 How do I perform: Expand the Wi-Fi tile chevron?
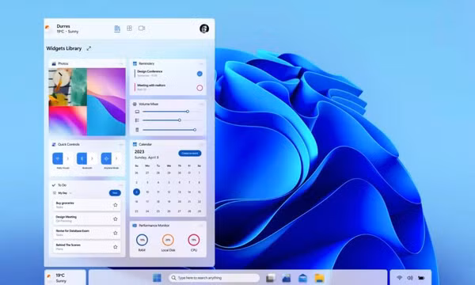coord(68,158)
